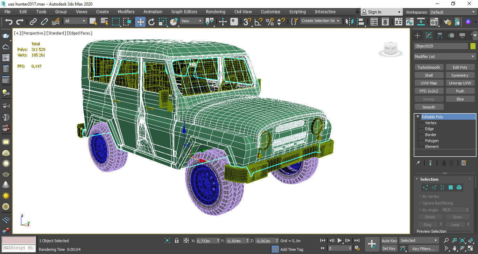
Task: Open the Modifiers menu
Action: coord(126,12)
